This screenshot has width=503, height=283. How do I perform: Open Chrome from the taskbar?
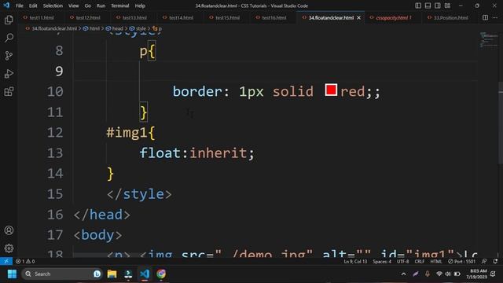tap(161, 274)
